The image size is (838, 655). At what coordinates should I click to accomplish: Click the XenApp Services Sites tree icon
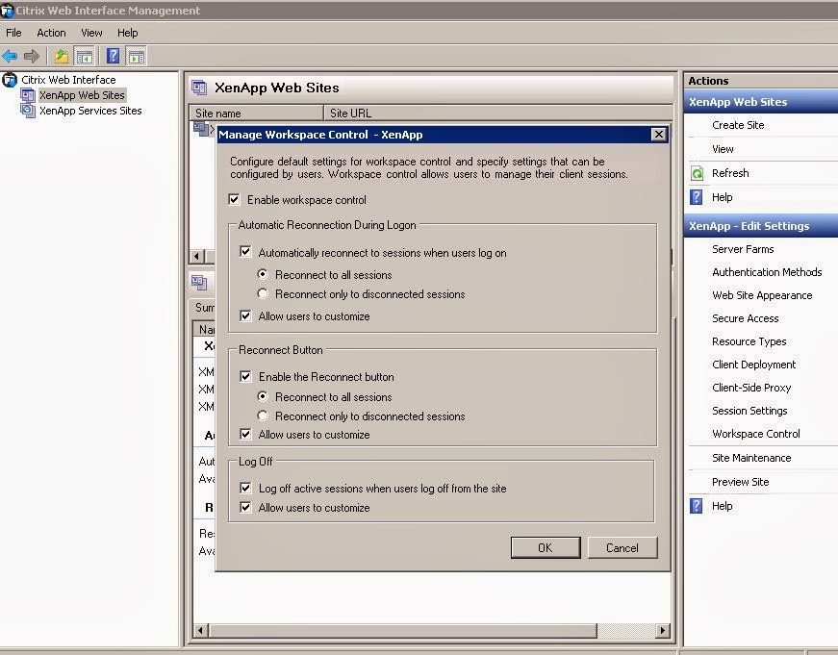point(28,111)
